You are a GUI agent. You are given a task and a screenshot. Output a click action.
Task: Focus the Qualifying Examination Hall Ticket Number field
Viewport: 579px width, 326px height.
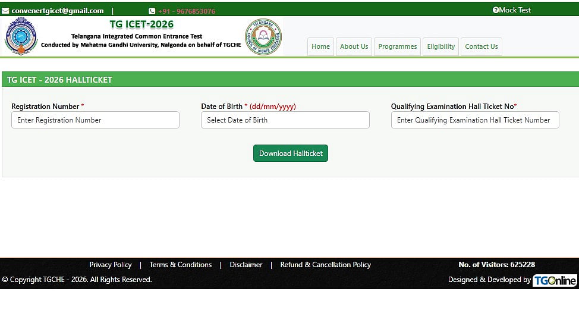pyautogui.click(x=475, y=120)
